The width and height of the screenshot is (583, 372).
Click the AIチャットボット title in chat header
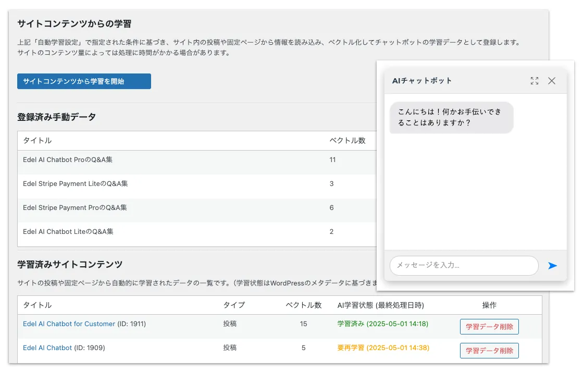[422, 81]
